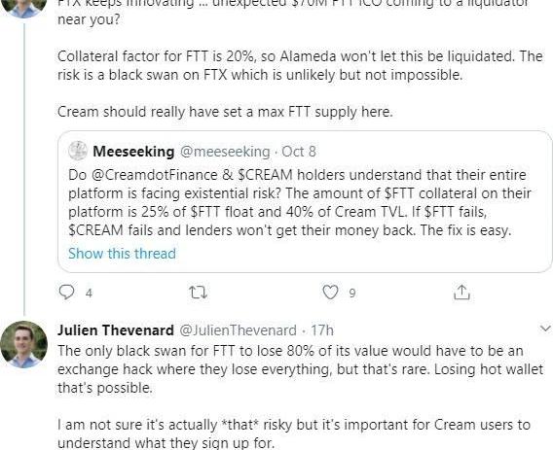Click Julien Thevenard's profile photo

pos(24,344)
